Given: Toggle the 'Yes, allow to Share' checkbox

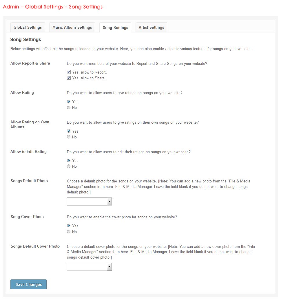Looking at the screenshot, I should coord(69,78).
